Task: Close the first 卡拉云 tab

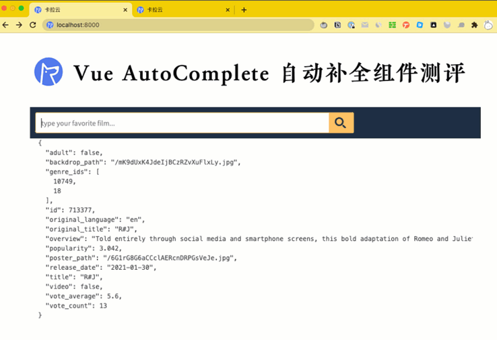Action: click(x=125, y=10)
